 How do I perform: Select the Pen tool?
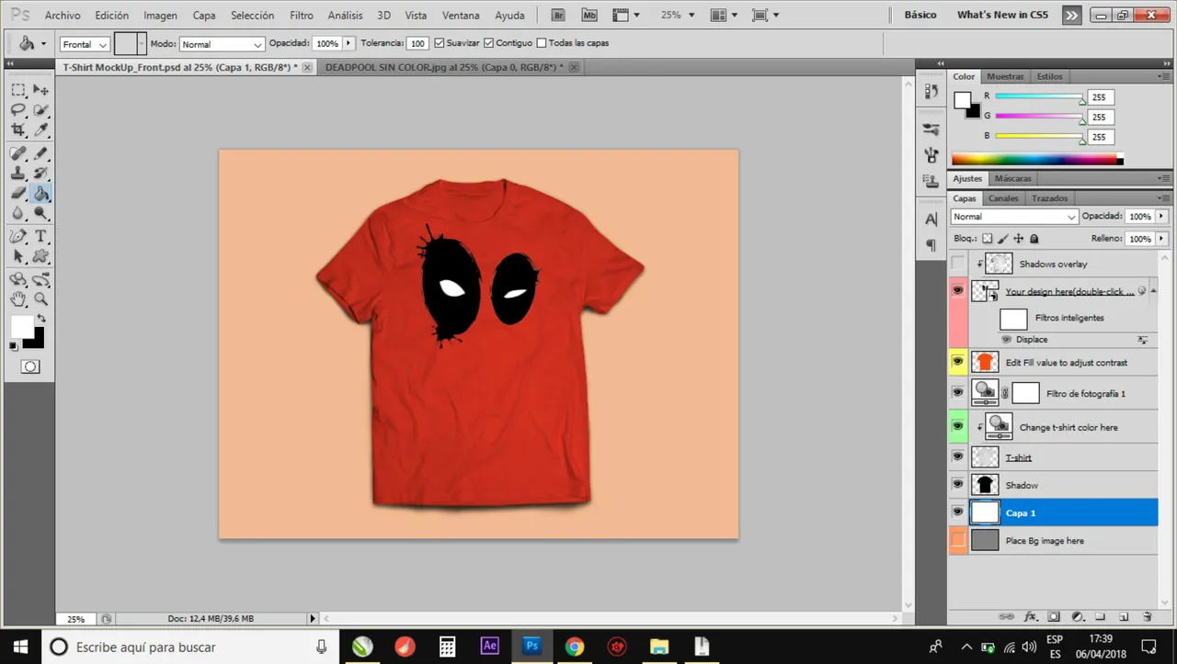pyautogui.click(x=18, y=236)
